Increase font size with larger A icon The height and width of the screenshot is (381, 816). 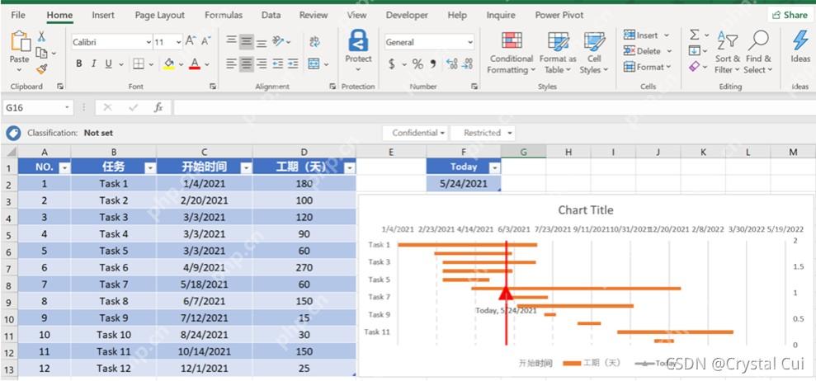pos(191,40)
